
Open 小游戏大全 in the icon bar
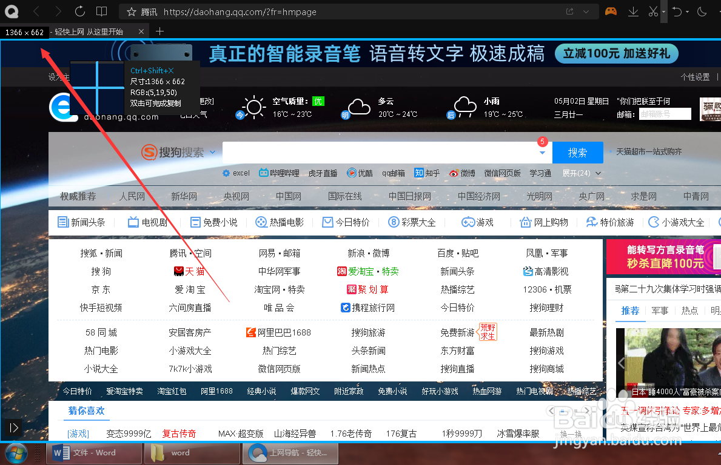point(676,222)
